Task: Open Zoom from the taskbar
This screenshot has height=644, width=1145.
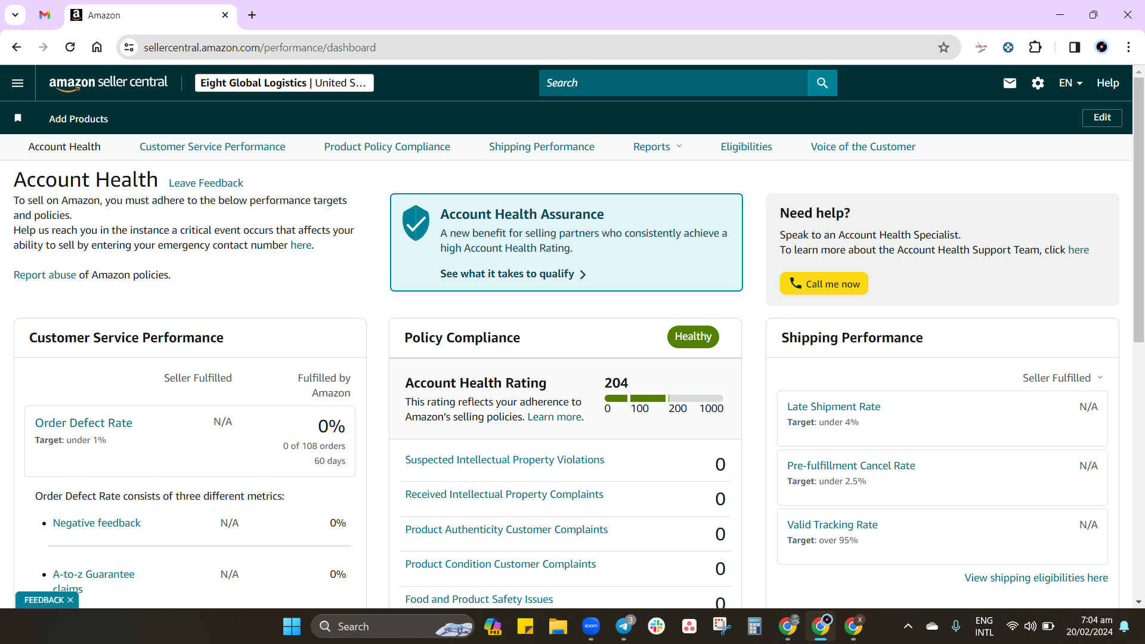Action: click(591, 626)
